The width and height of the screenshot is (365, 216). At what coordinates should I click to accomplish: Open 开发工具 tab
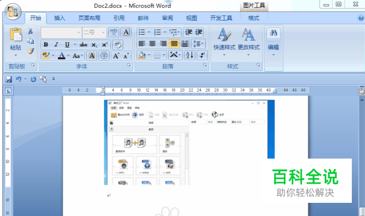221,18
